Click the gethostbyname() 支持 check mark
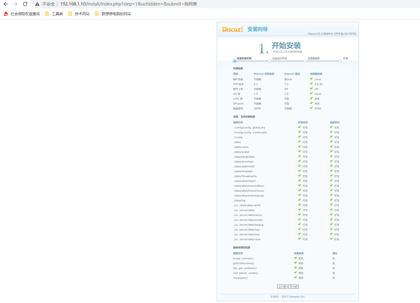Screen dimensions: 420x303 (295, 263)
